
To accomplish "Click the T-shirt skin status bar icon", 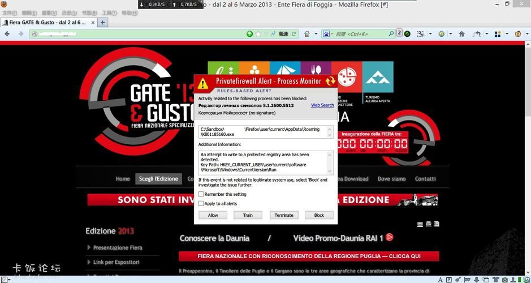I will (496, 280).
